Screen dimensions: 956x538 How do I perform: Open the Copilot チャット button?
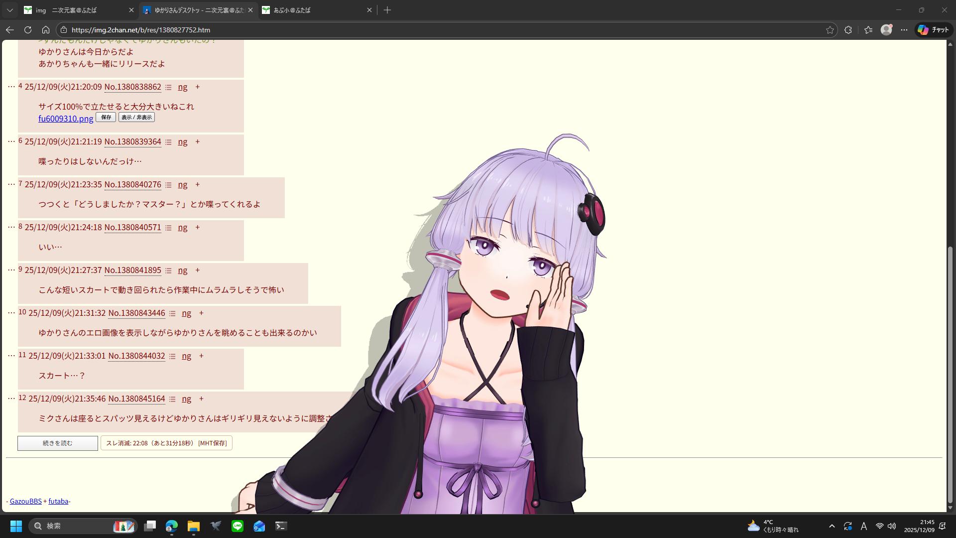tap(933, 30)
